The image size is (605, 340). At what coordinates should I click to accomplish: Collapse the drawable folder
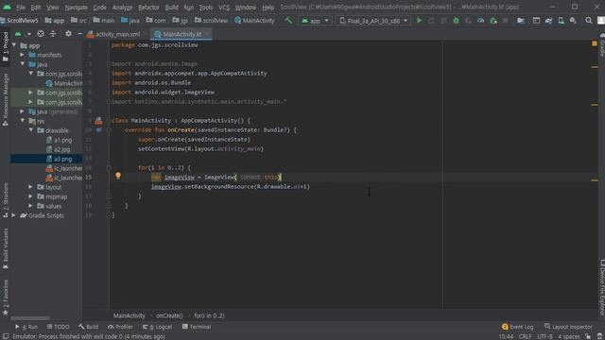click(31, 130)
